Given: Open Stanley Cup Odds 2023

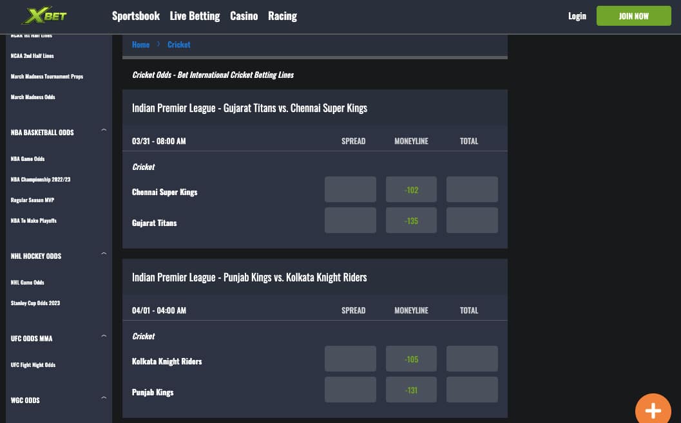Looking at the screenshot, I should click(35, 303).
